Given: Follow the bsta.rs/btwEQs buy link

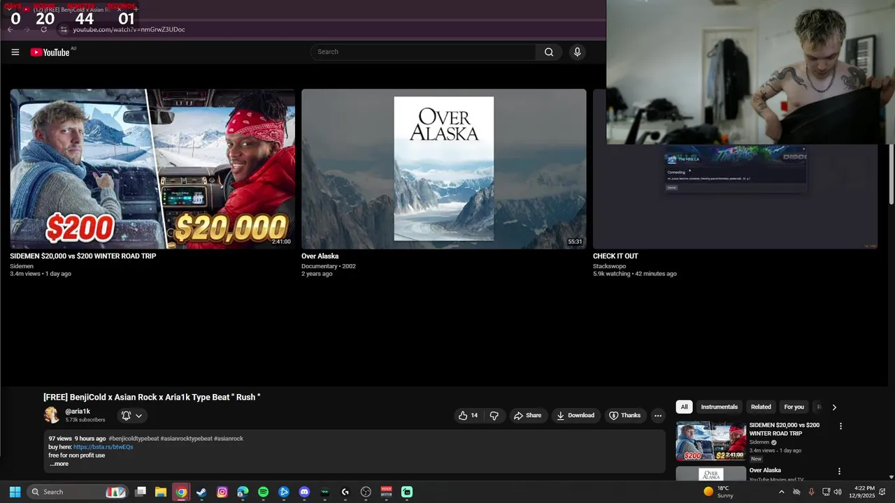Looking at the screenshot, I should click(x=103, y=447).
